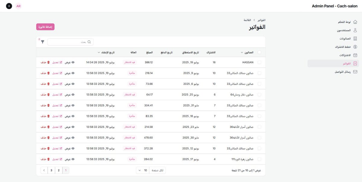
Task: Click trash icon for 478.60 invoice row
Action: (49, 138)
